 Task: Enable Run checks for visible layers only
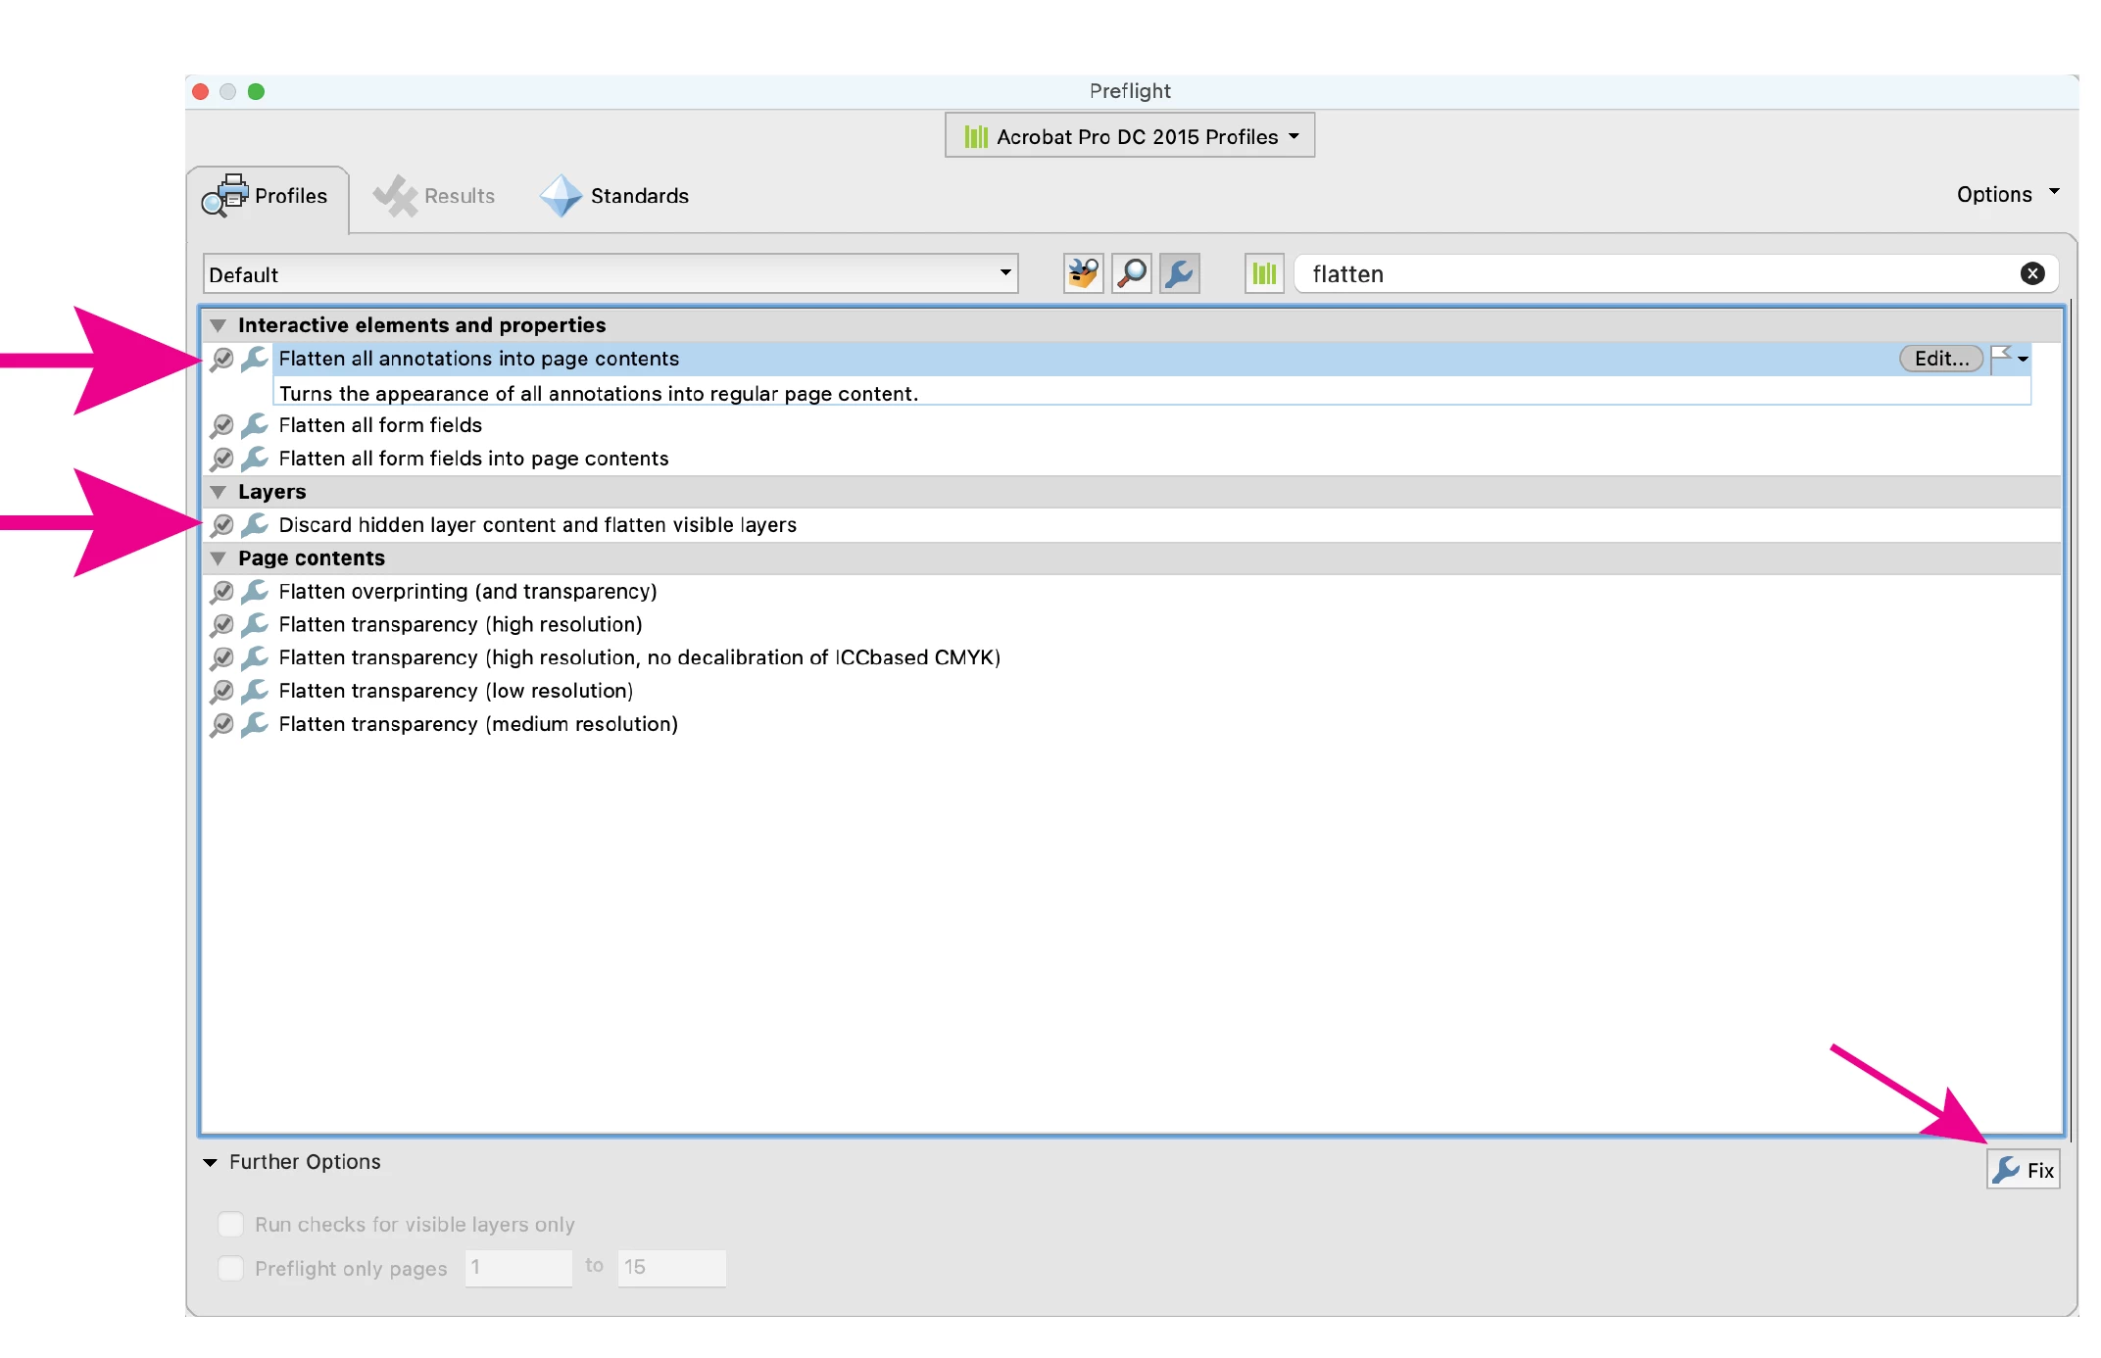pos(230,1224)
